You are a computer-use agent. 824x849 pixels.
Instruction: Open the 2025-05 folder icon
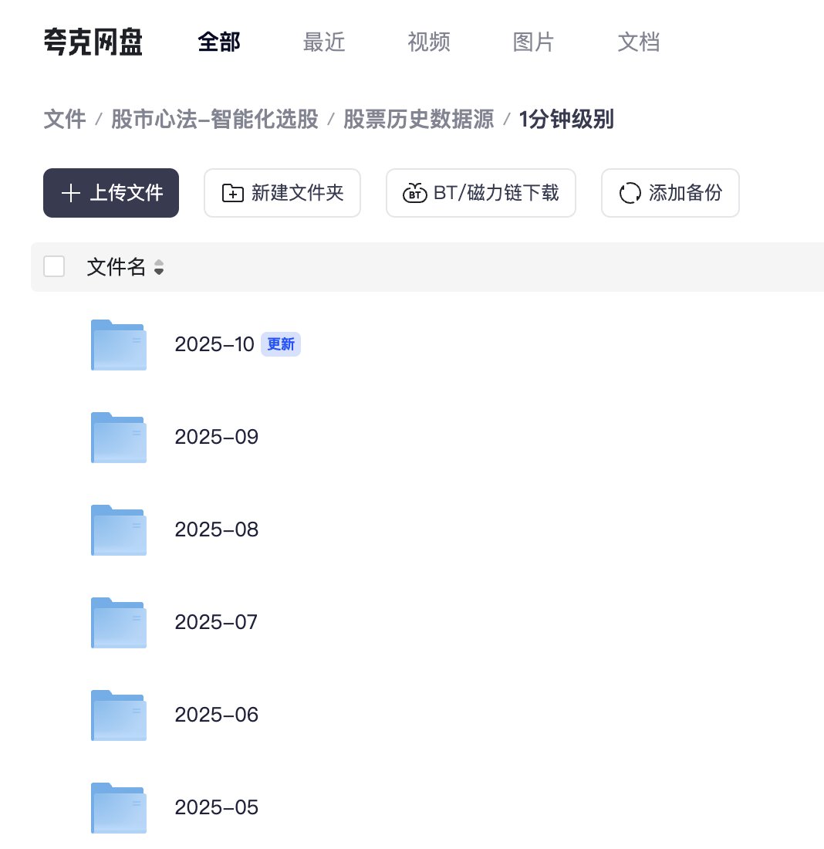(118, 807)
